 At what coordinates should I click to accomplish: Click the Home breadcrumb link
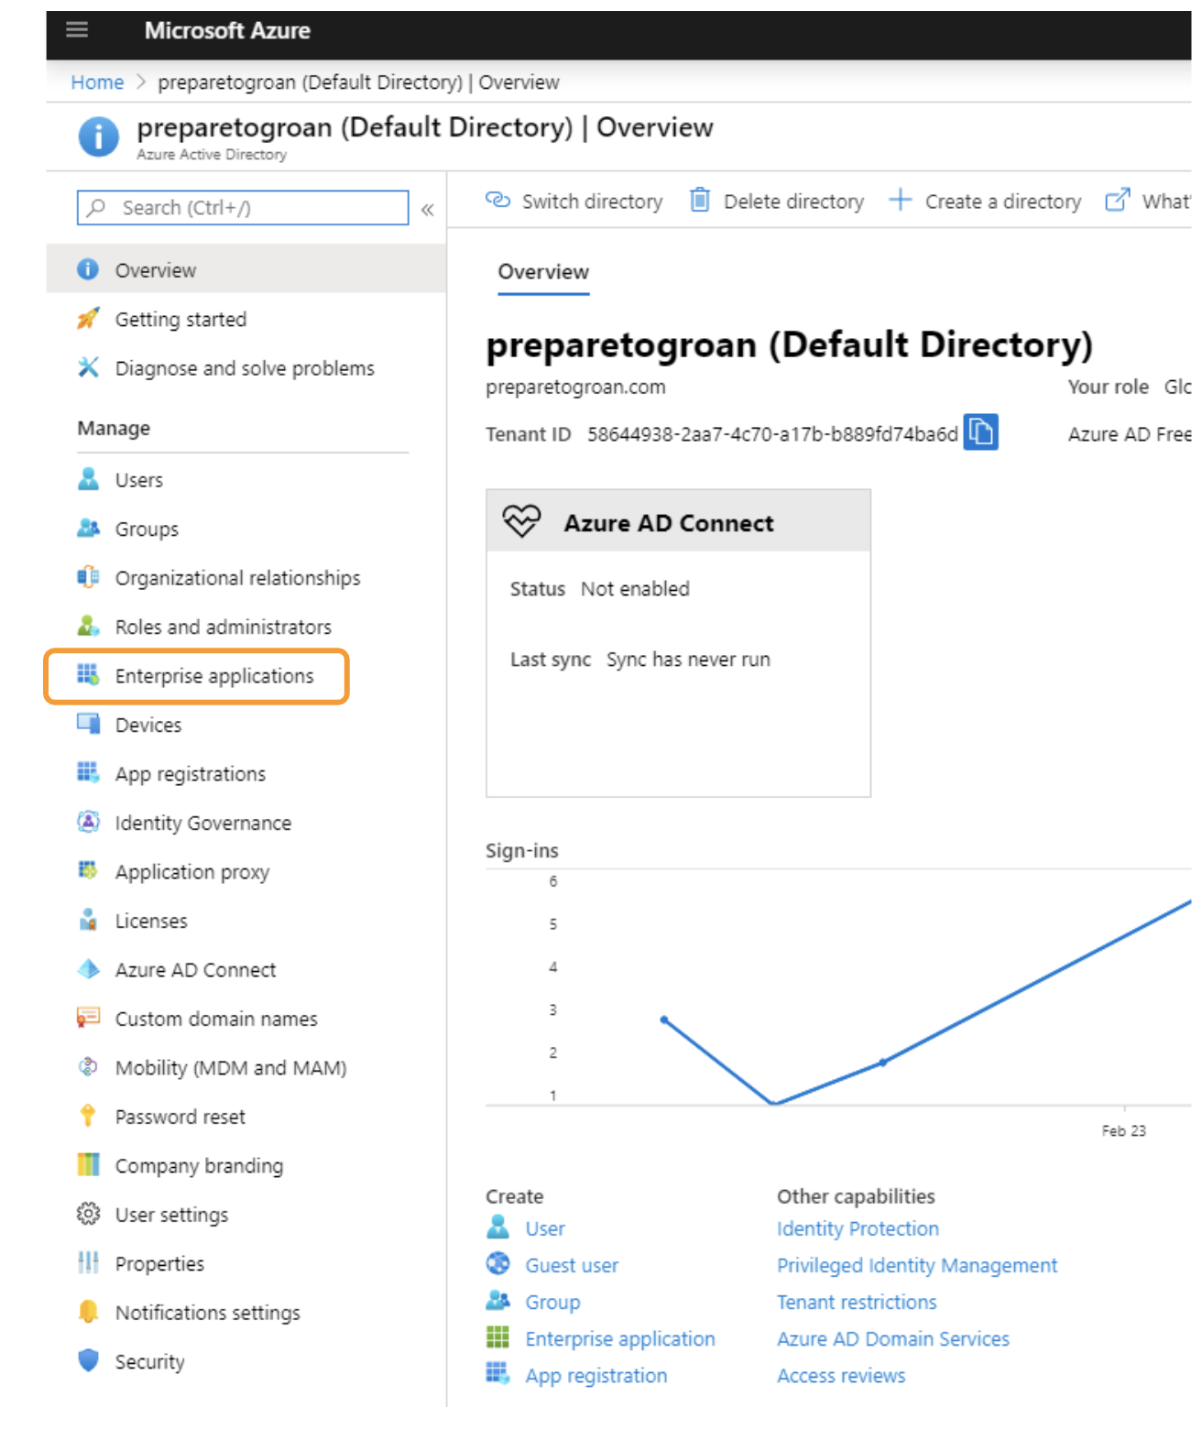97,82
